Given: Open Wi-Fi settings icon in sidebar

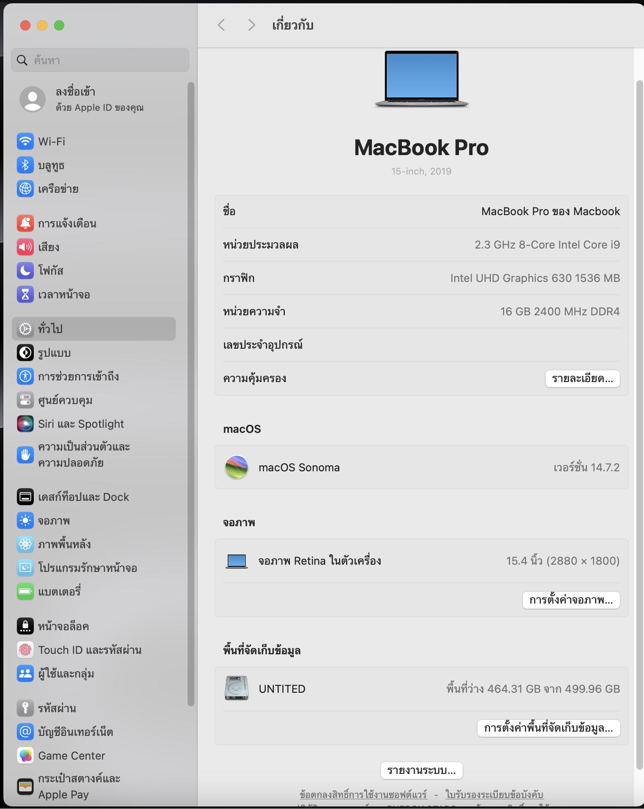Looking at the screenshot, I should click(25, 141).
